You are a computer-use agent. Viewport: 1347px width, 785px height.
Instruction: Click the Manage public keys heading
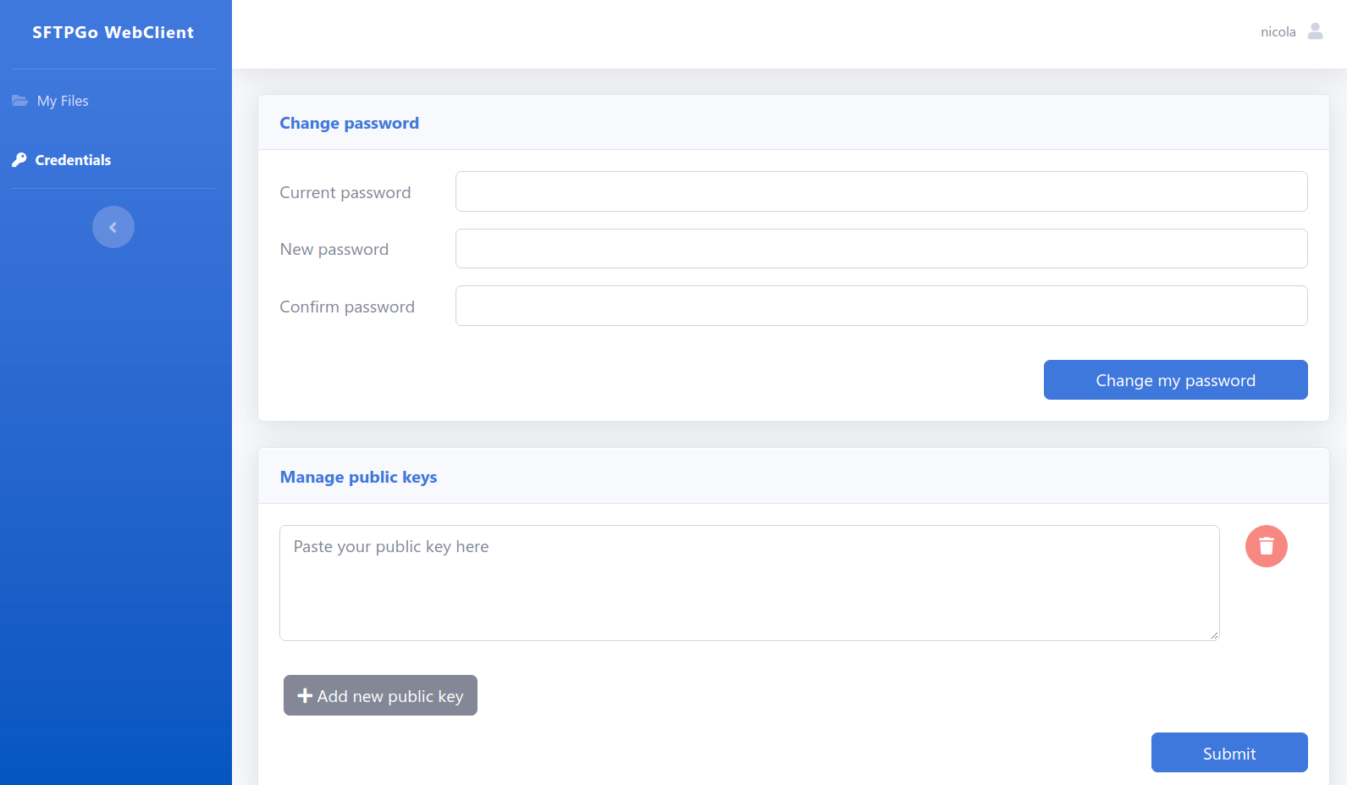(x=358, y=477)
